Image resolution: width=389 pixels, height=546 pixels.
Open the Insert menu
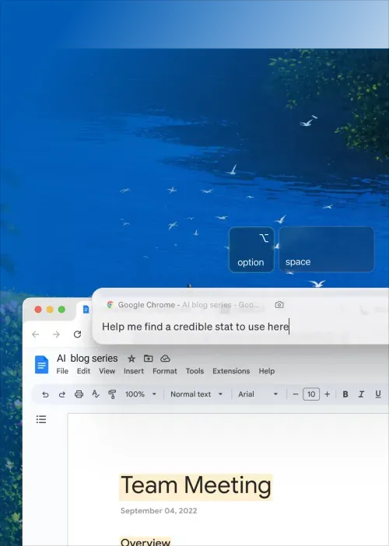click(x=134, y=371)
